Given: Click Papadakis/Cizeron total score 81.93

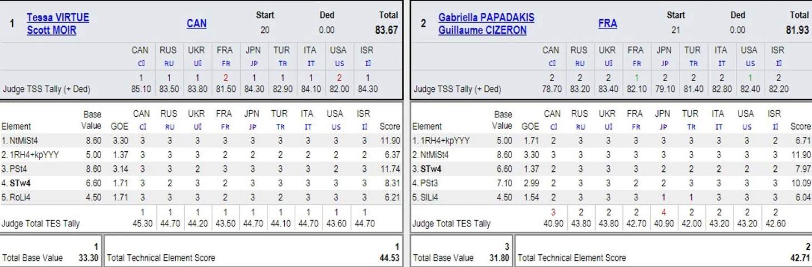Looking at the screenshot, I should click(798, 30).
